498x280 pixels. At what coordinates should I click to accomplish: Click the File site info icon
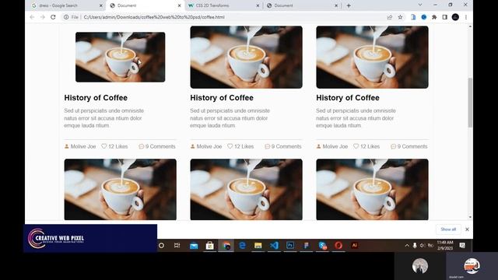(x=65, y=17)
